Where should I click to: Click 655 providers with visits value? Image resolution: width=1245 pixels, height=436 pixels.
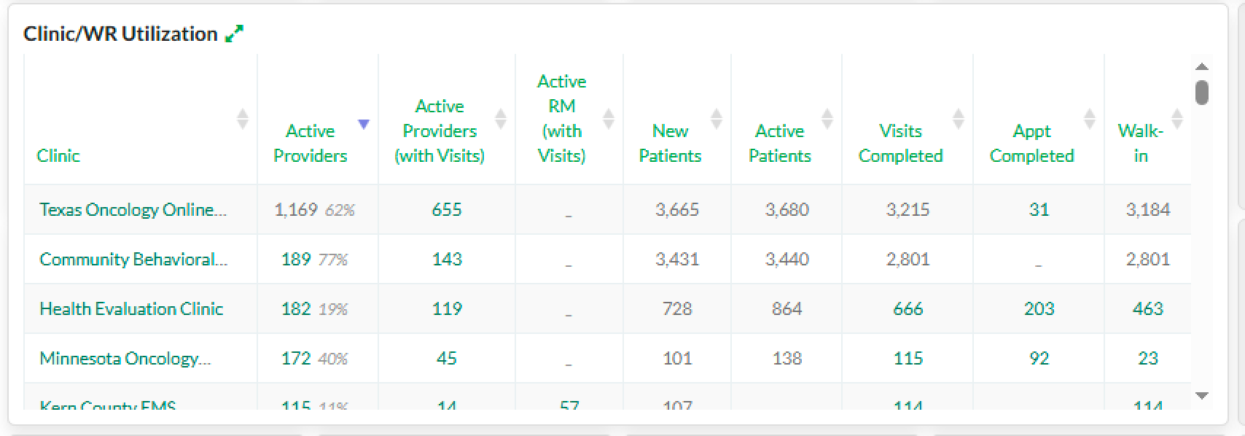pos(446,210)
